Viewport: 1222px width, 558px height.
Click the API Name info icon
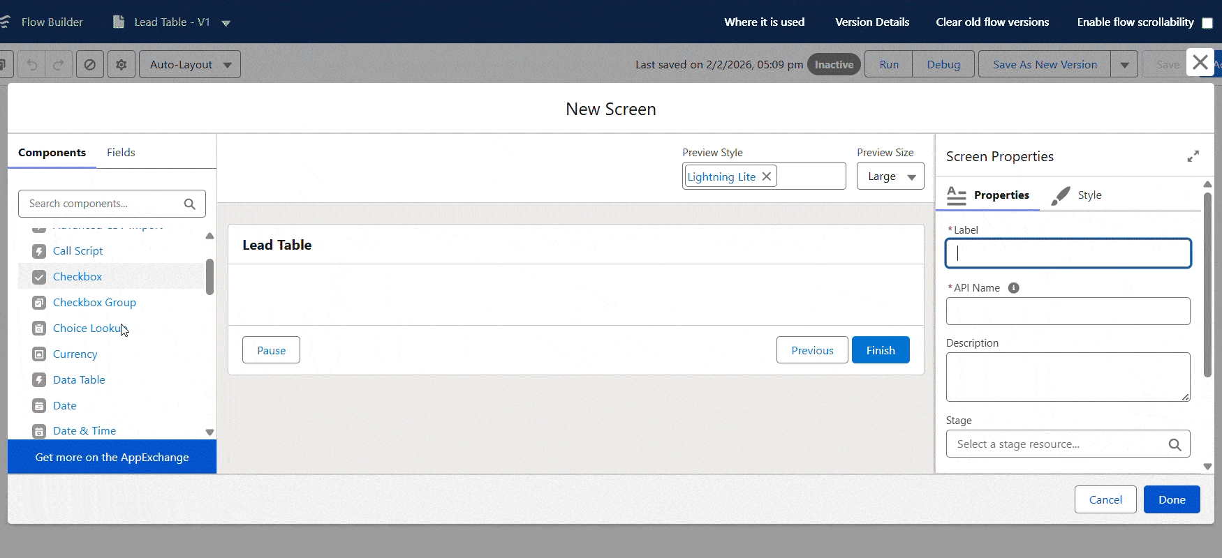(x=1014, y=288)
